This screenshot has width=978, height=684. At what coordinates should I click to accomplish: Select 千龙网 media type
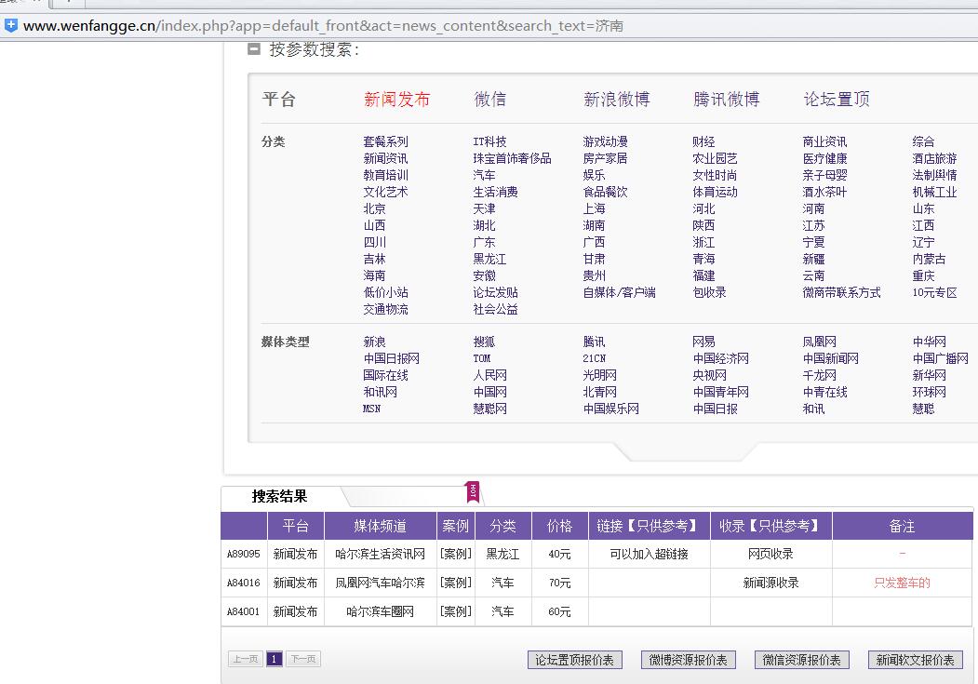click(819, 375)
